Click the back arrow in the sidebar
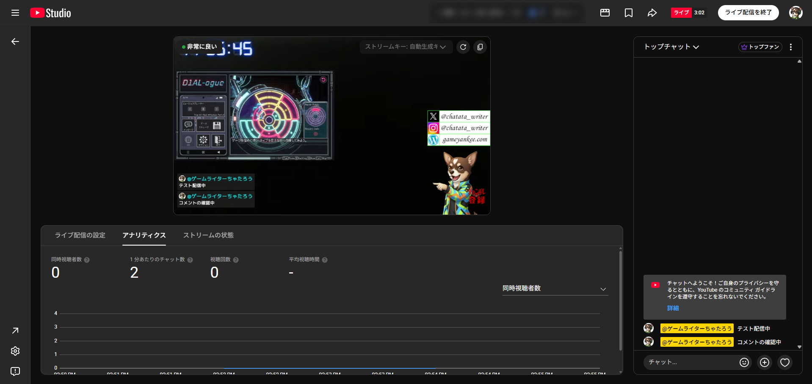 (x=15, y=41)
